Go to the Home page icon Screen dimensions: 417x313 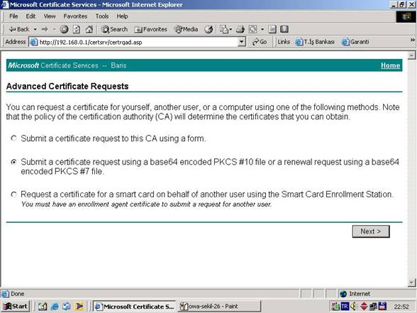pos(89,29)
